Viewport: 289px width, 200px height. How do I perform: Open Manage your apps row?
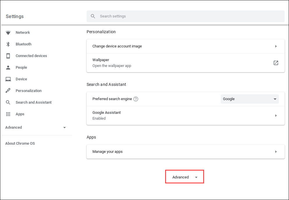coord(185,152)
